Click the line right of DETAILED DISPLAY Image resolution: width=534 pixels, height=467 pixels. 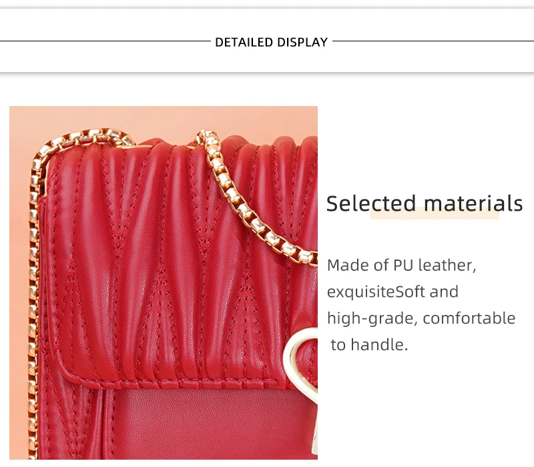[433, 41]
